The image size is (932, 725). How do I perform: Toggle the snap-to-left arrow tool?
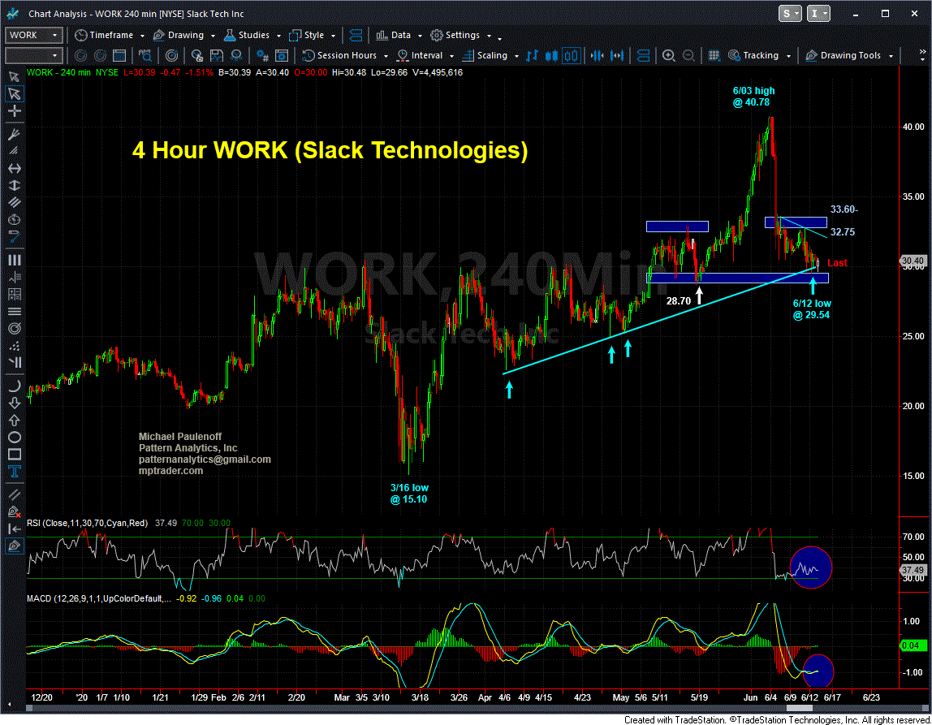click(15, 529)
